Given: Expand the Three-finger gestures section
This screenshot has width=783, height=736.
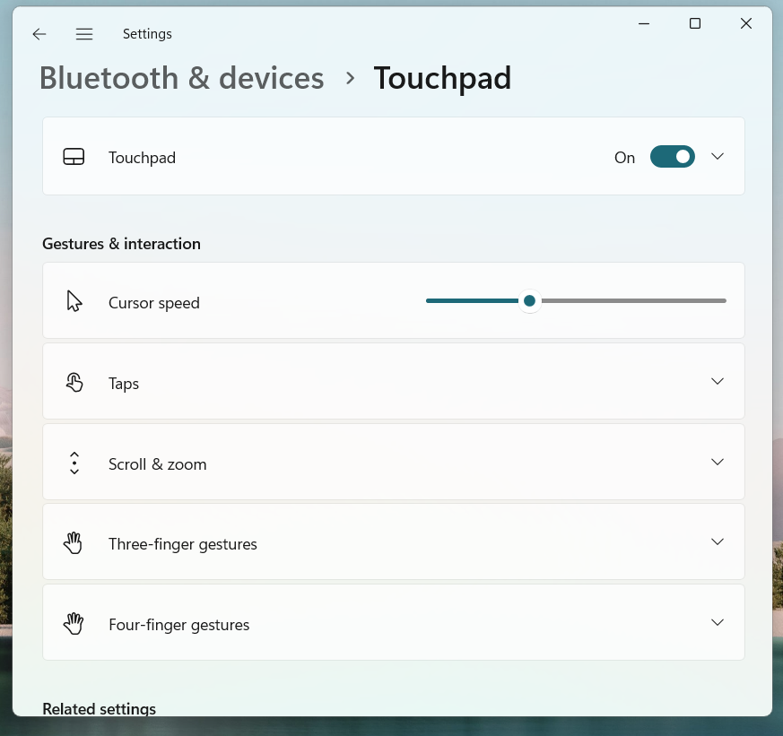Looking at the screenshot, I should pos(717,541).
